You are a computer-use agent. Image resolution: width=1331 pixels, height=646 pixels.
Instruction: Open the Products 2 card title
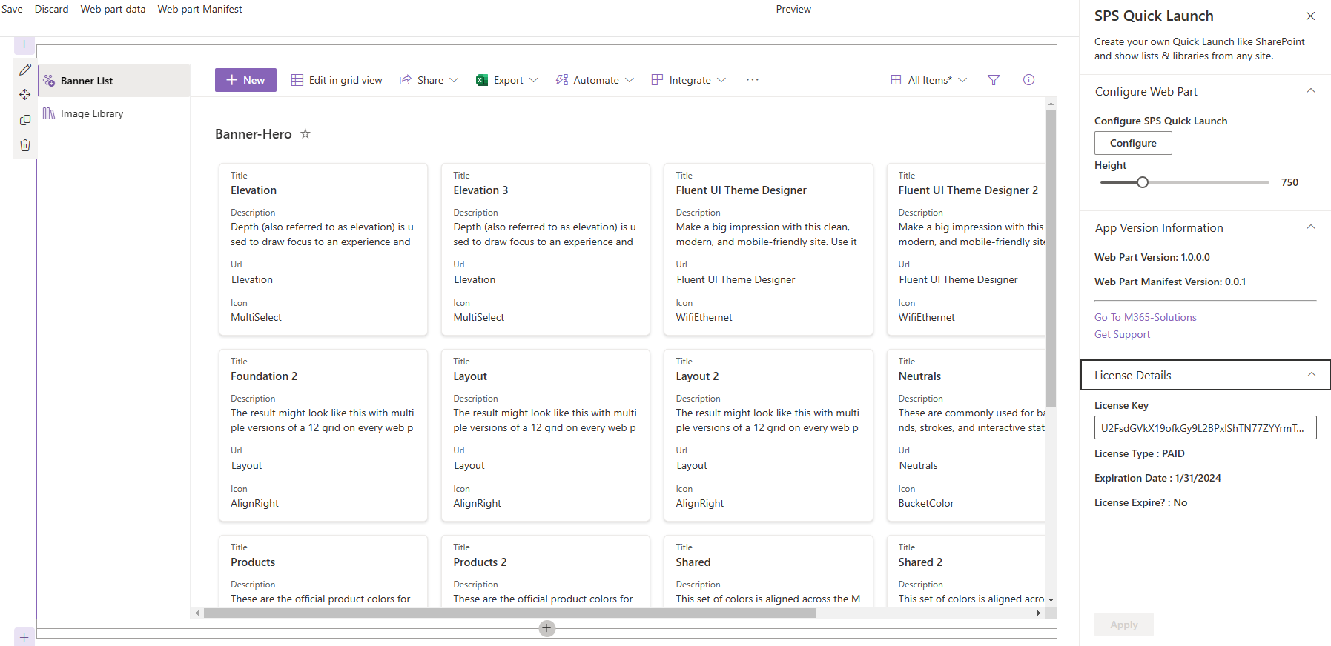tap(480, 562)
